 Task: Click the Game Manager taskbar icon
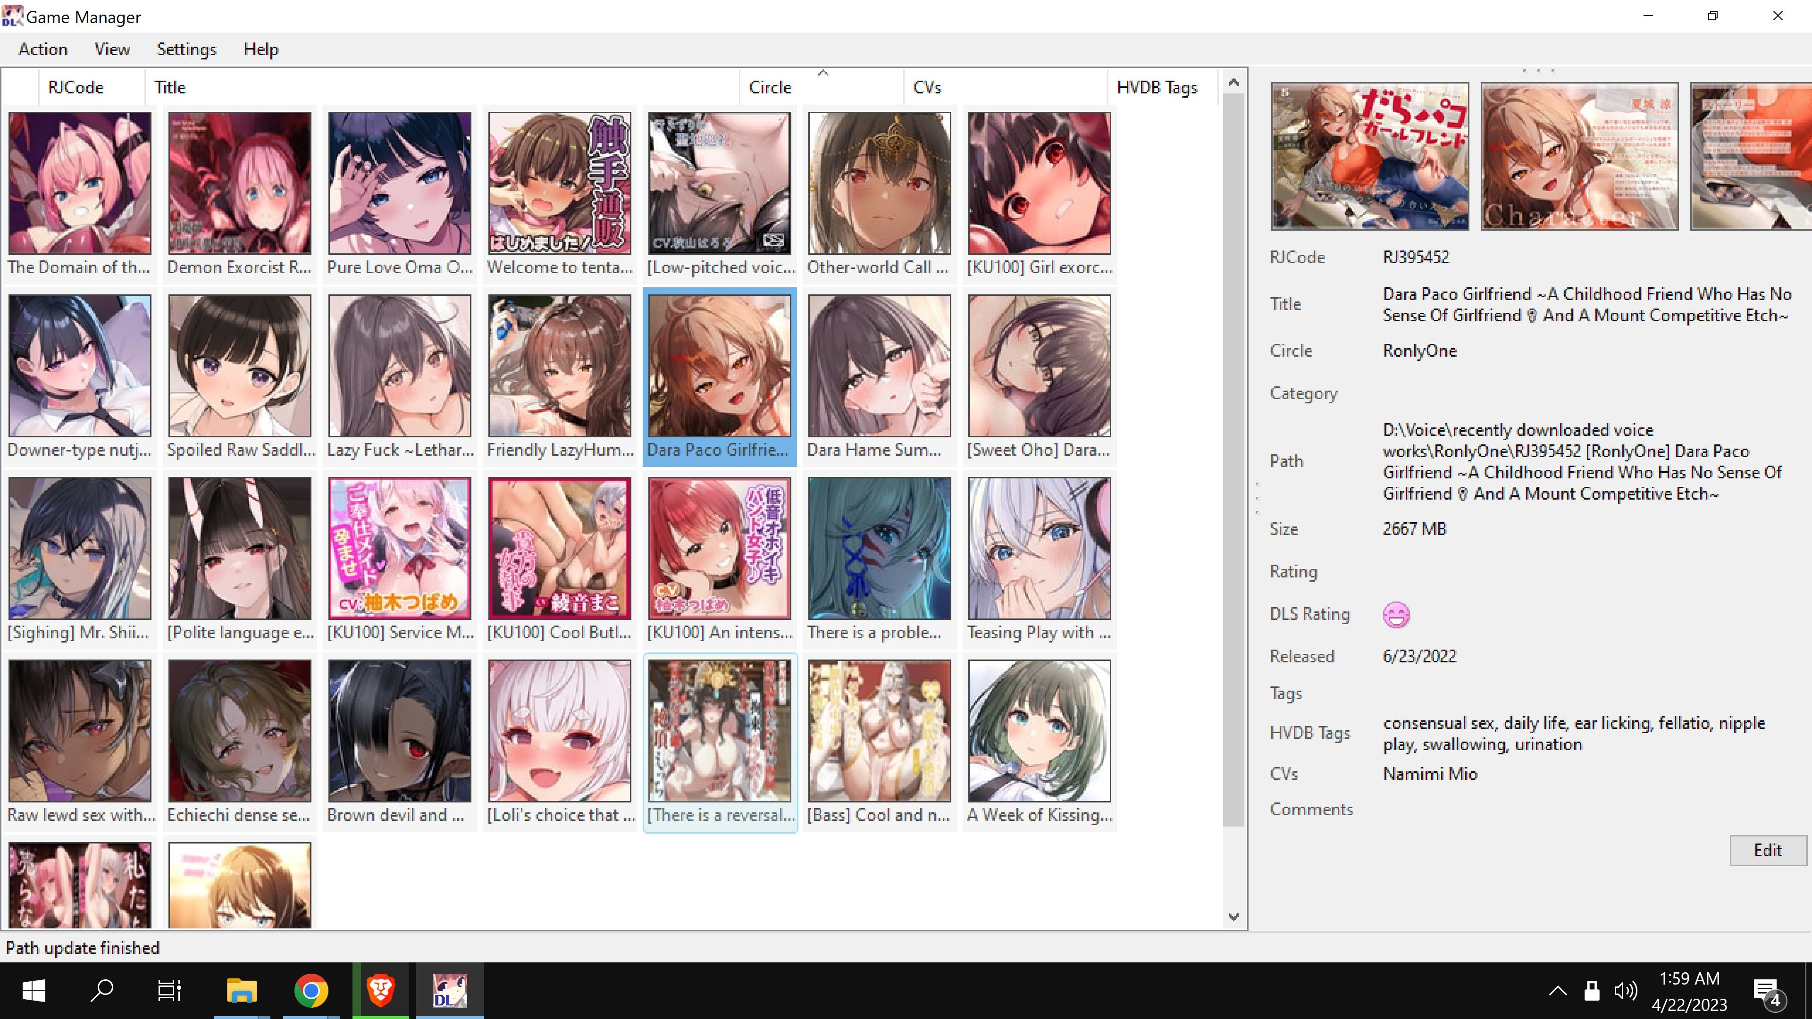coord(450,991)
